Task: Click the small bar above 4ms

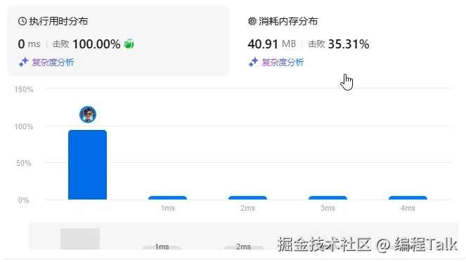Action: pyautogui.click(x=408, y=198)
